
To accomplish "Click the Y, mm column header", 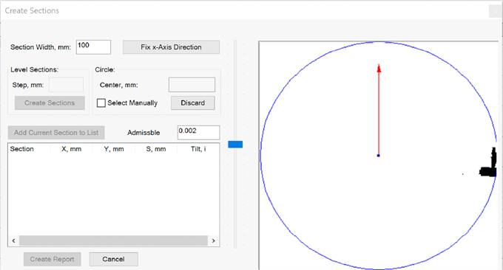I will 114,149.
